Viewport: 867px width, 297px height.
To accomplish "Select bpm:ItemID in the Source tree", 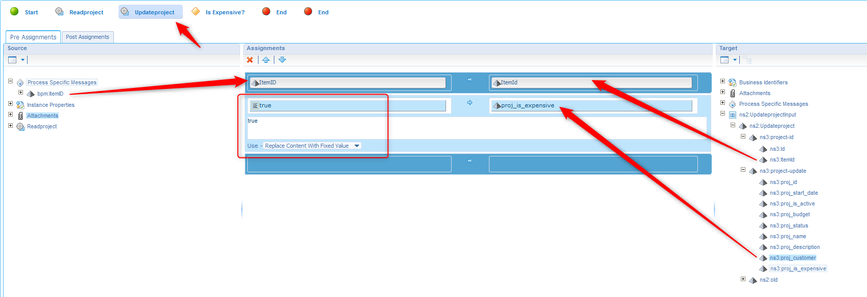I will pyautogui.click(x=50, y=94).
